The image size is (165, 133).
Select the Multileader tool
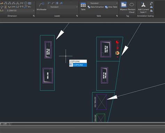coord(41,7)
